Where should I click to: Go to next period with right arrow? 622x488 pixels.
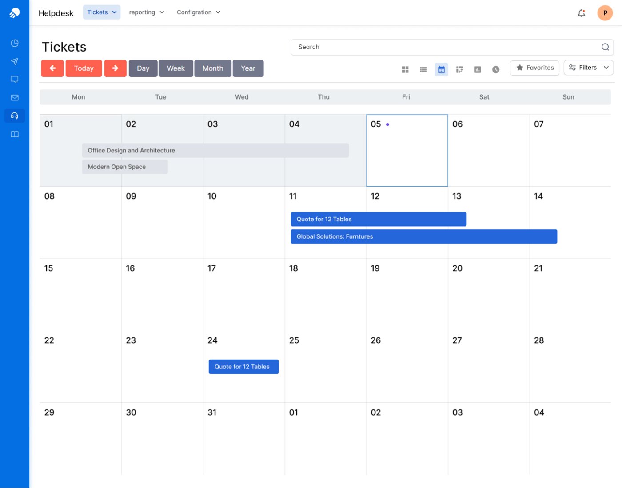[115, 68]
